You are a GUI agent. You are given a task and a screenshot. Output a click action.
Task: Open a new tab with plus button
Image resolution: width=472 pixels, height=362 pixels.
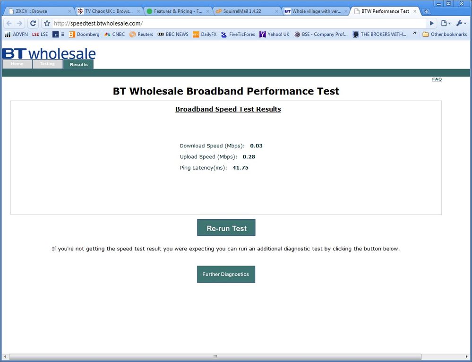tap(426, 11)
